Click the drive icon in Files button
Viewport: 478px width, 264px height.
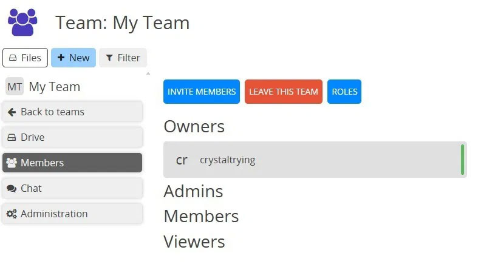[x=12, y=58]
